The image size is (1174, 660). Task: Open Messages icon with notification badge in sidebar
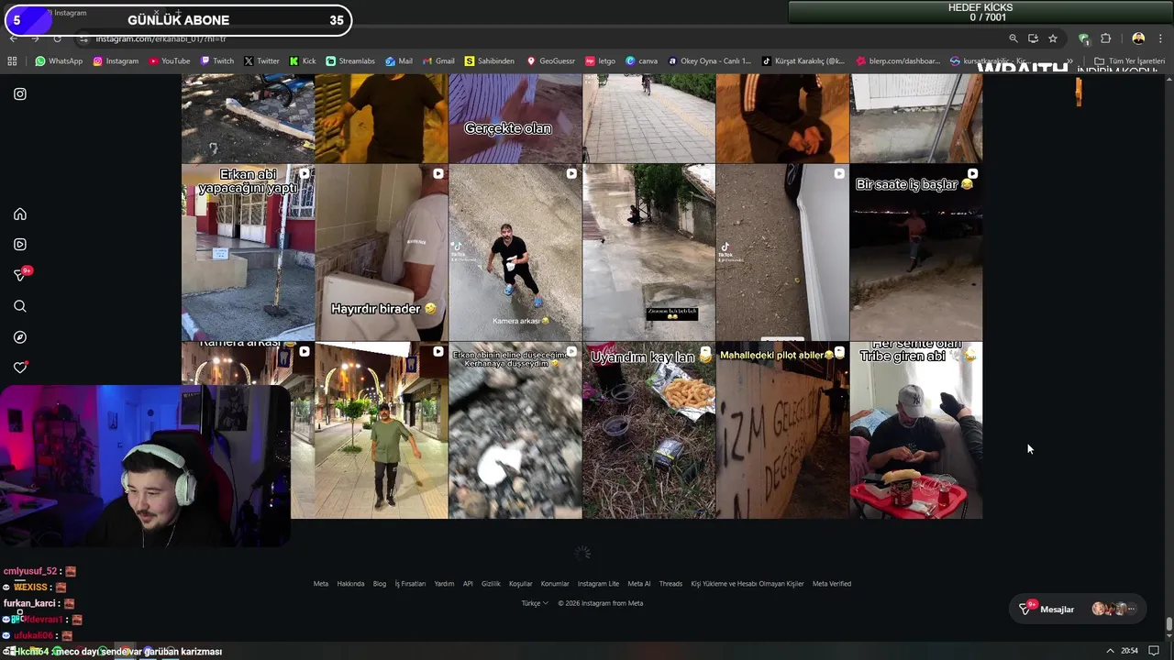20,275
